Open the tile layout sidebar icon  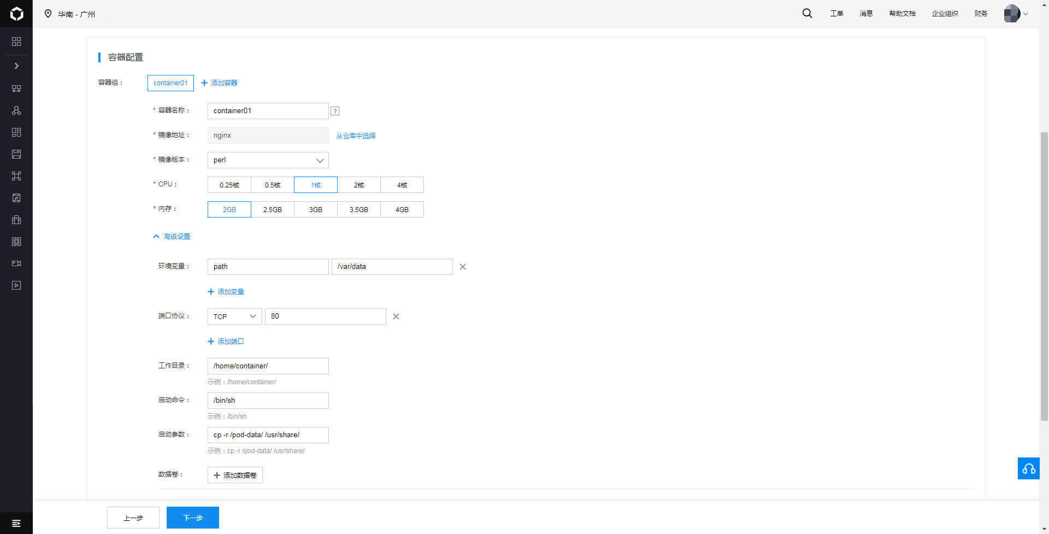[x=16, y=132]
